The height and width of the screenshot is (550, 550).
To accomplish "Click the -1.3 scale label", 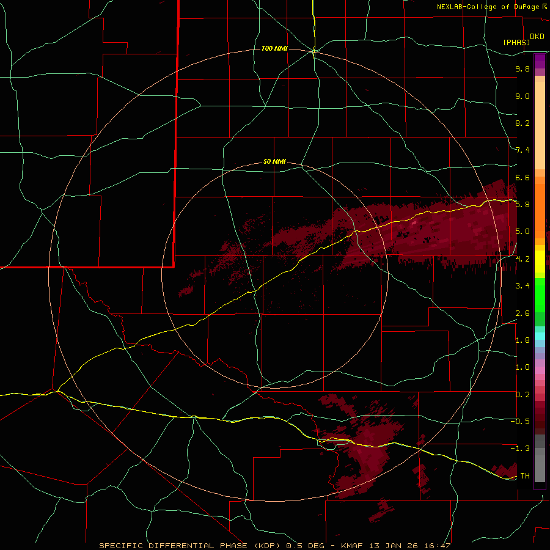I will pyautogui.click(x=520, y=449).
